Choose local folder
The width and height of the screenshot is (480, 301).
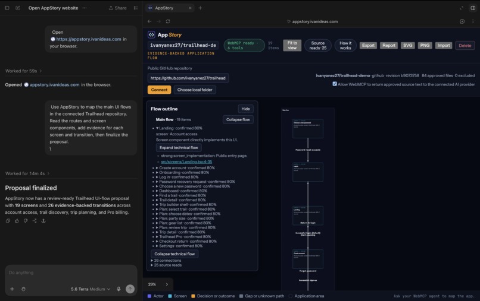click(x=195, y=90)
